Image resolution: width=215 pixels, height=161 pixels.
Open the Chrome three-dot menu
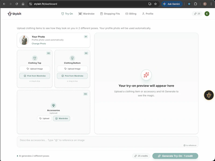pos(211,4)
